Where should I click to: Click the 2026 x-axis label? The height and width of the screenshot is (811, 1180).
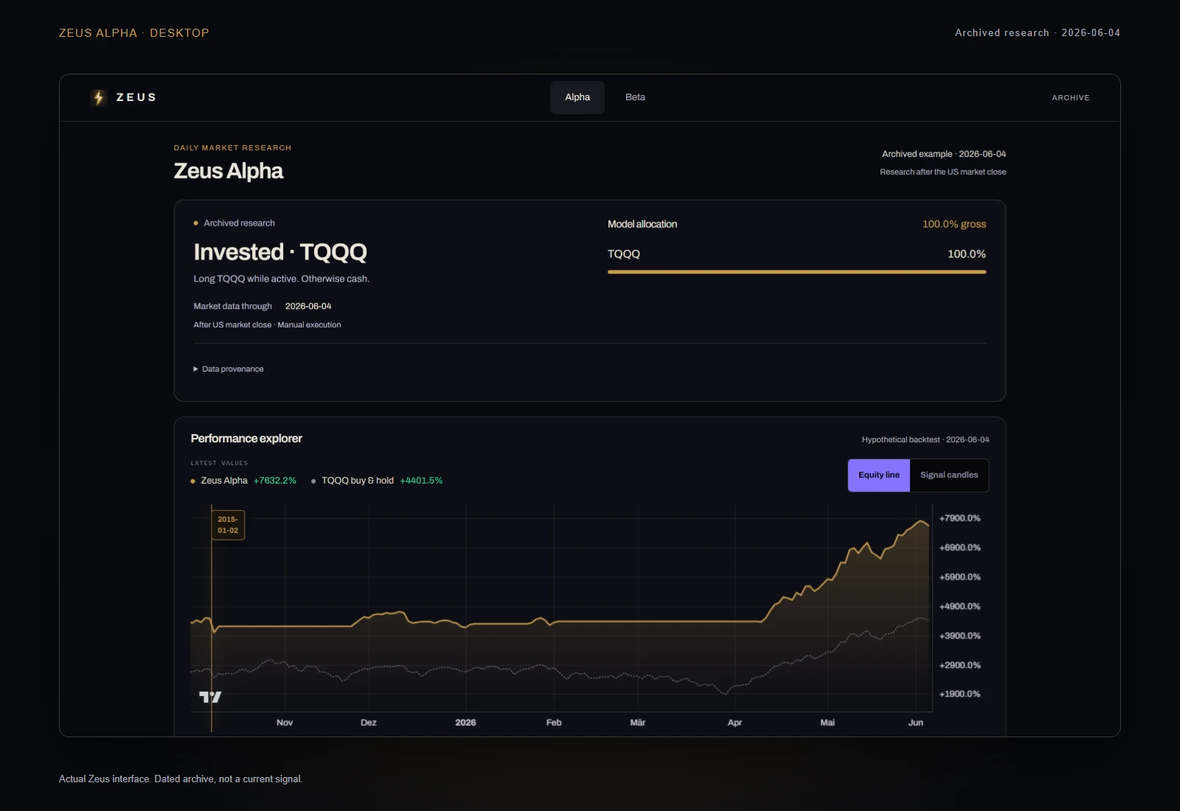(x=465, y=723)
